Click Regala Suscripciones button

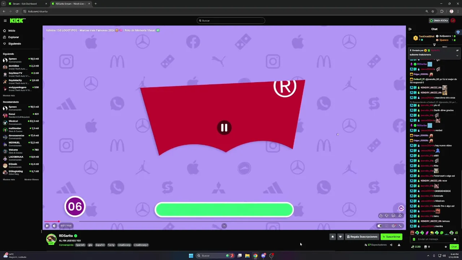click(362, 237)
